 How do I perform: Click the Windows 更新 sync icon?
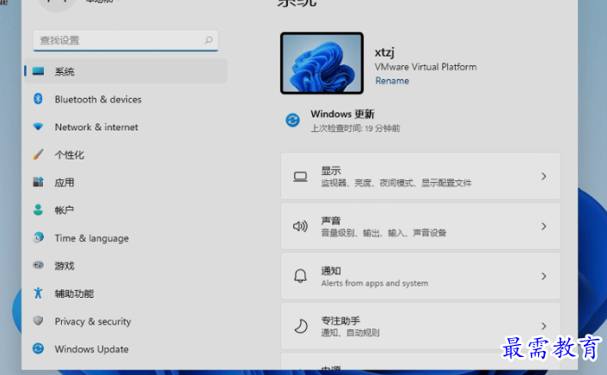click(292, 120)
